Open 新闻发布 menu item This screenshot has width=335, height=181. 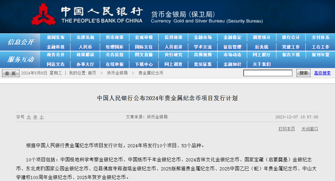tap(56, 37)
